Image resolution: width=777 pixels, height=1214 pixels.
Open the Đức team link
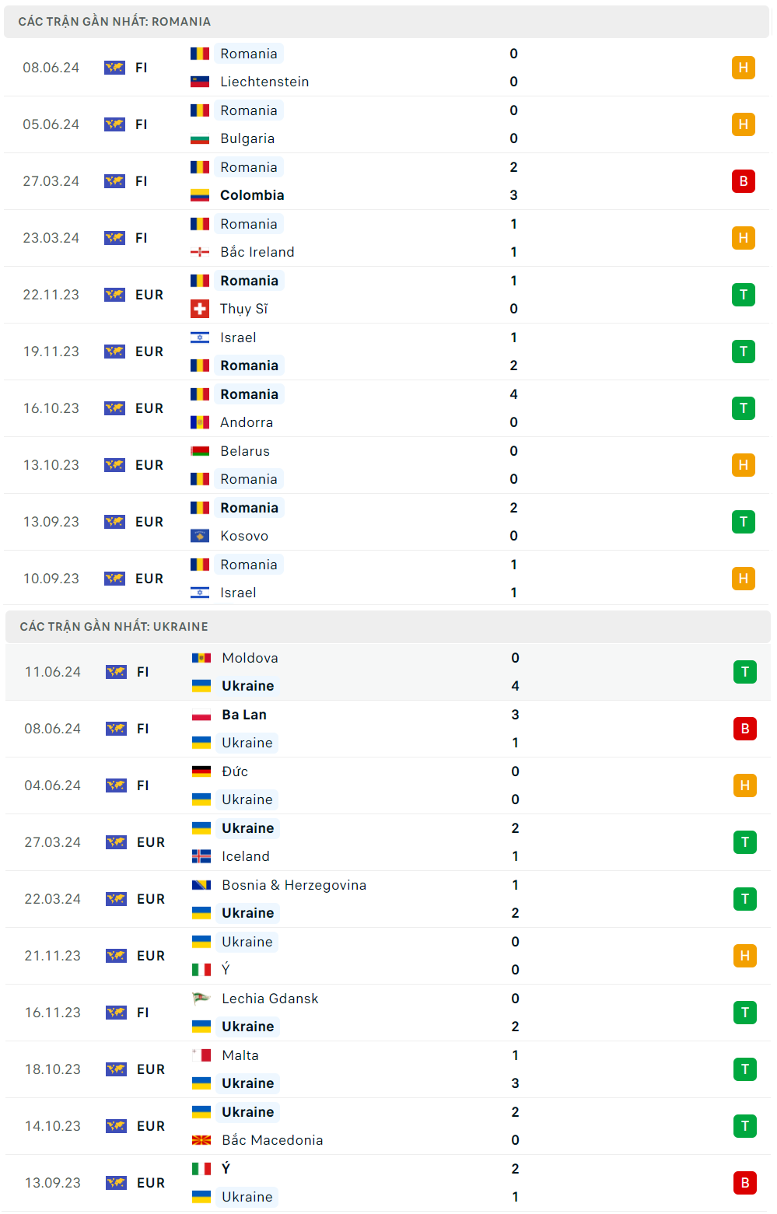[x=235, y=771]
